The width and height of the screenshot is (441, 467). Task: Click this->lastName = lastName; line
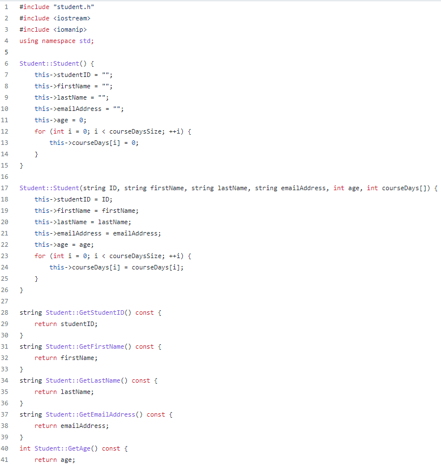(83, 222)
